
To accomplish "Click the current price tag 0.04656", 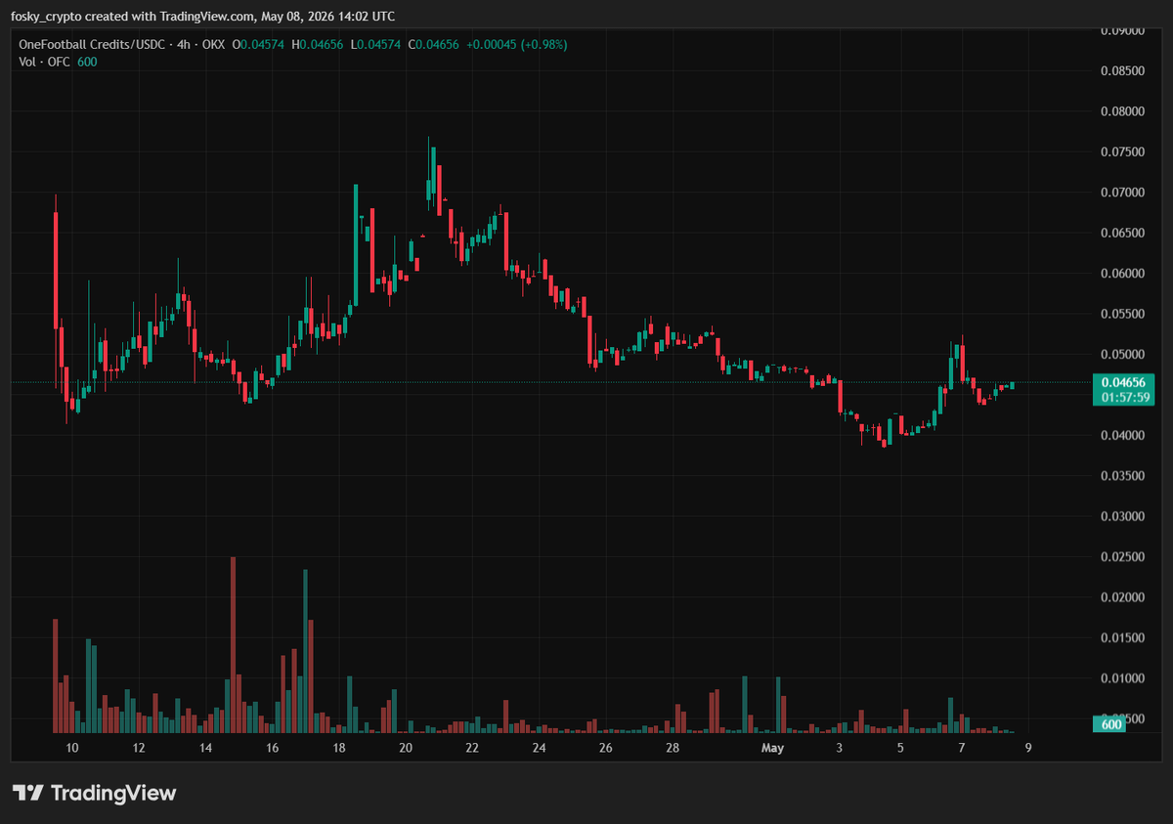I will pos(1123,382).
